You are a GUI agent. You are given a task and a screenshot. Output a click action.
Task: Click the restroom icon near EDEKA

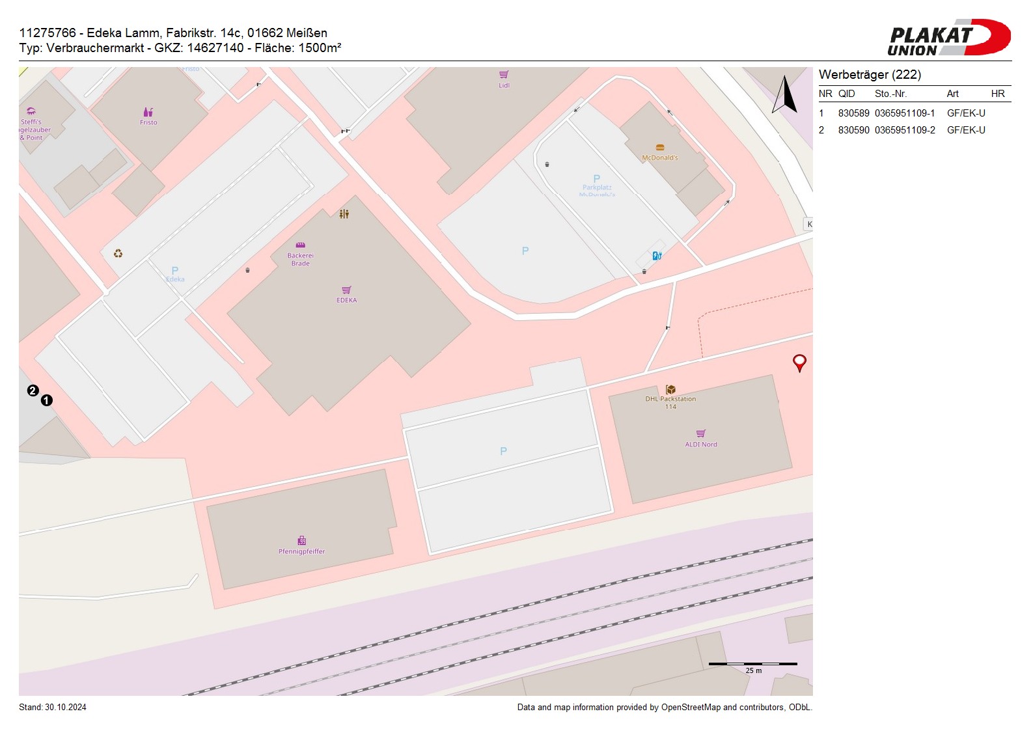coord(344,214)
